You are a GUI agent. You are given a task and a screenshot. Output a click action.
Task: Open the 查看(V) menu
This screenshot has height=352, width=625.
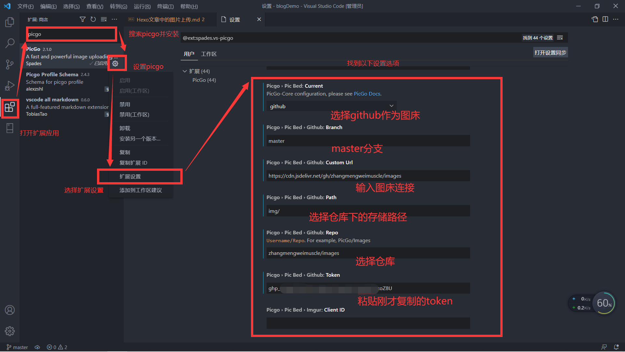(x=95, y=6)
